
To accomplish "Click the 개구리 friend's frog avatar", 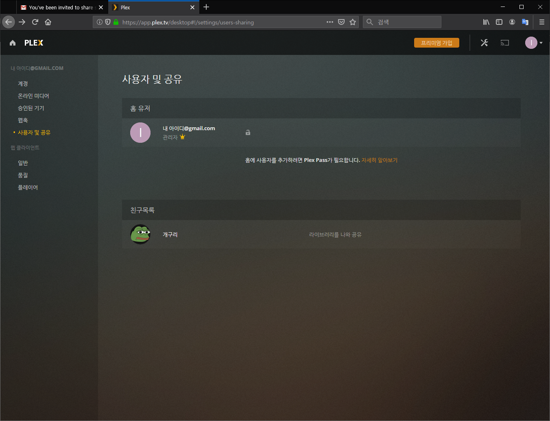I will coord(140,234).
